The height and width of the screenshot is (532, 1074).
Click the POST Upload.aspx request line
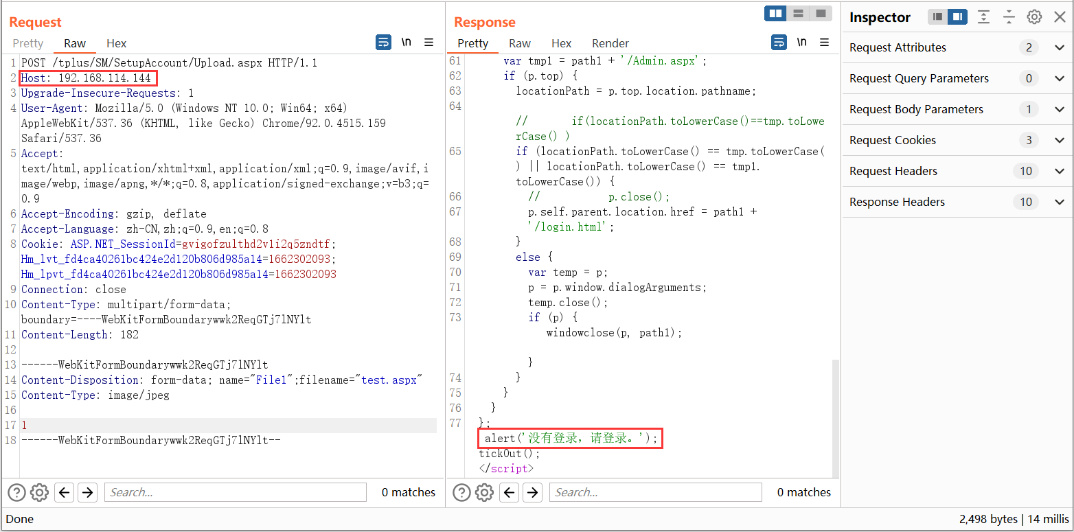coord(169,62)
